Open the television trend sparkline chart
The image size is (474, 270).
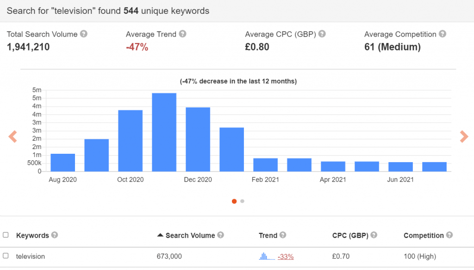point(266,256)
